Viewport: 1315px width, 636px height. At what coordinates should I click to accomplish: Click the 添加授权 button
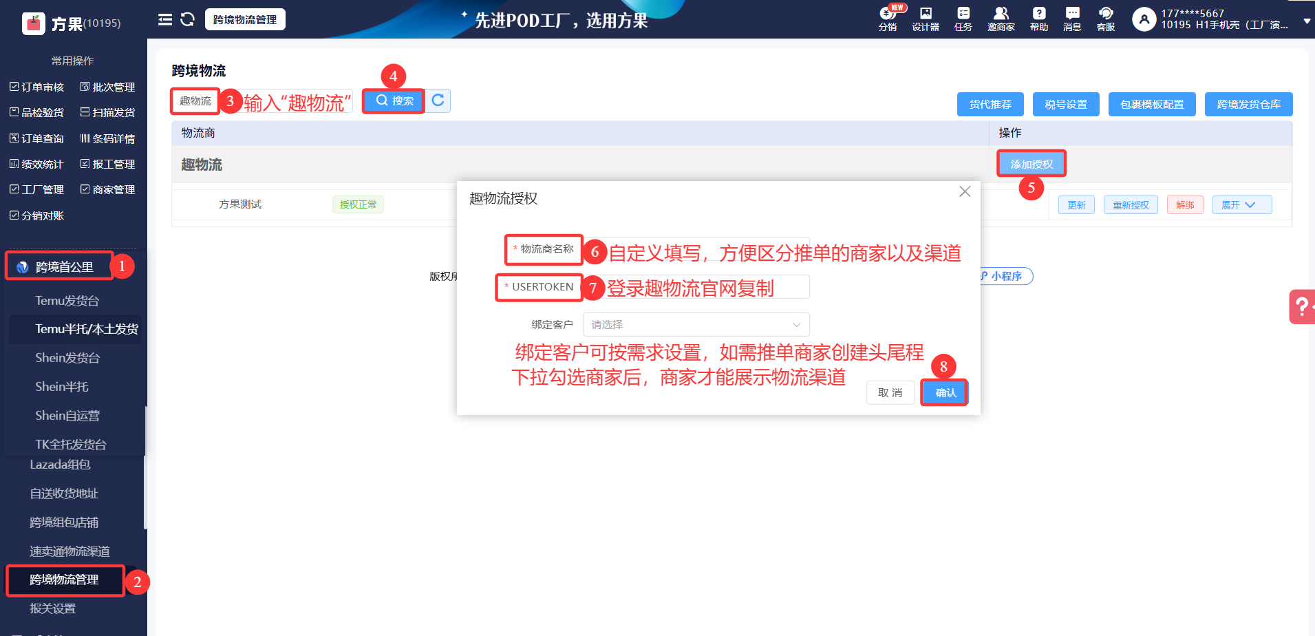1031,164
